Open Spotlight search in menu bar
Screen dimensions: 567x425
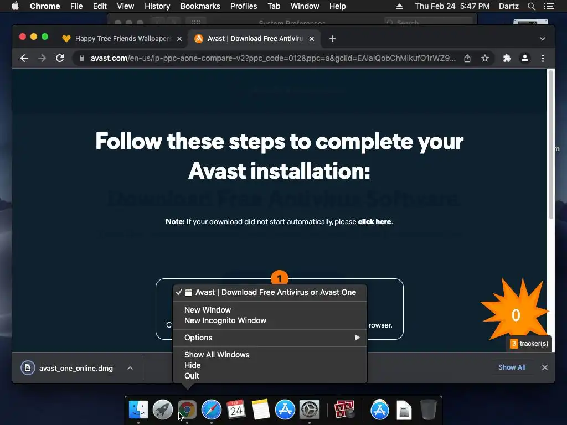pyautogui.click(x=531, y=6)
